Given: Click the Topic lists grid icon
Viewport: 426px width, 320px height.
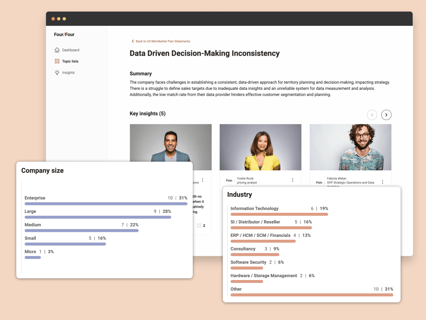Looking at the screenshot, I should click(x=57, y=61).
